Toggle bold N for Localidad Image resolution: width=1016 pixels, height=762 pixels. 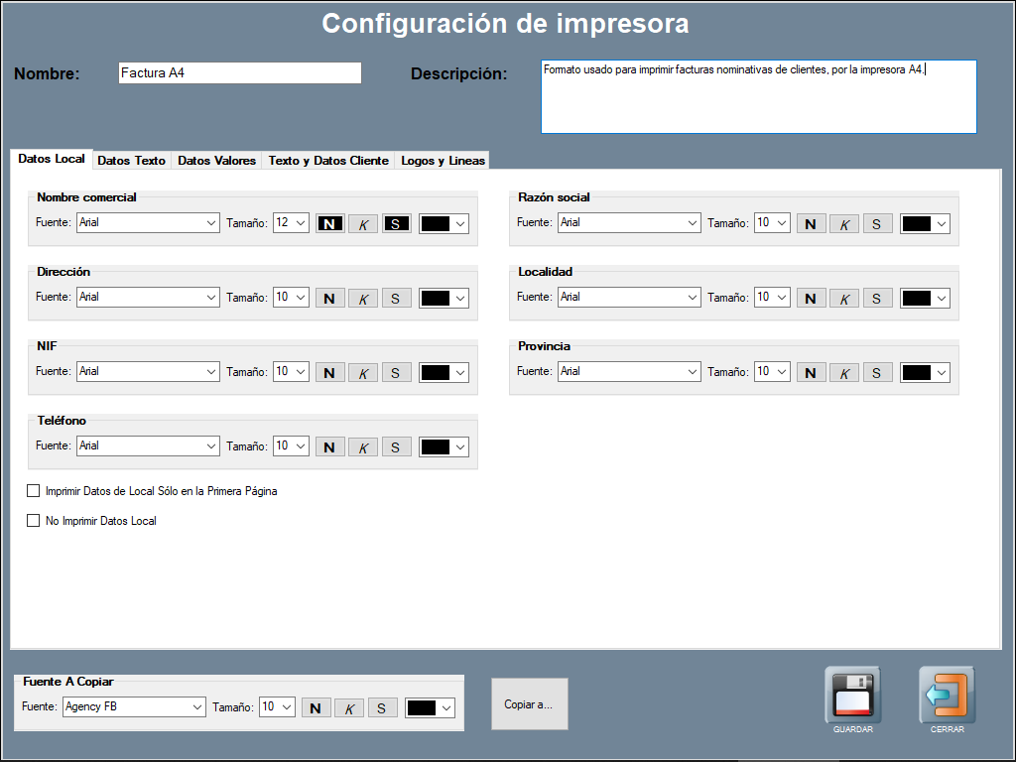(811, 299)
